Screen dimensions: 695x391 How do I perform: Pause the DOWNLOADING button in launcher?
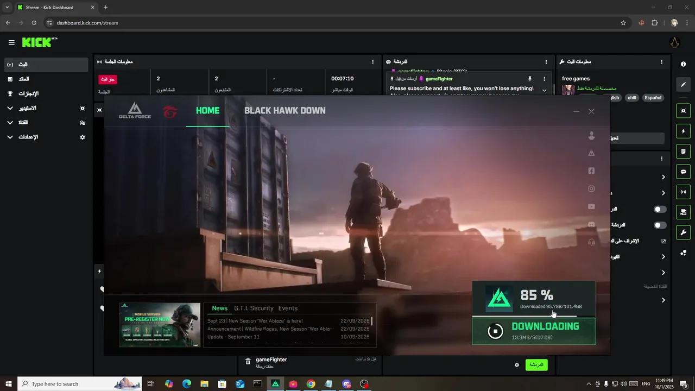tap(534, 331)
